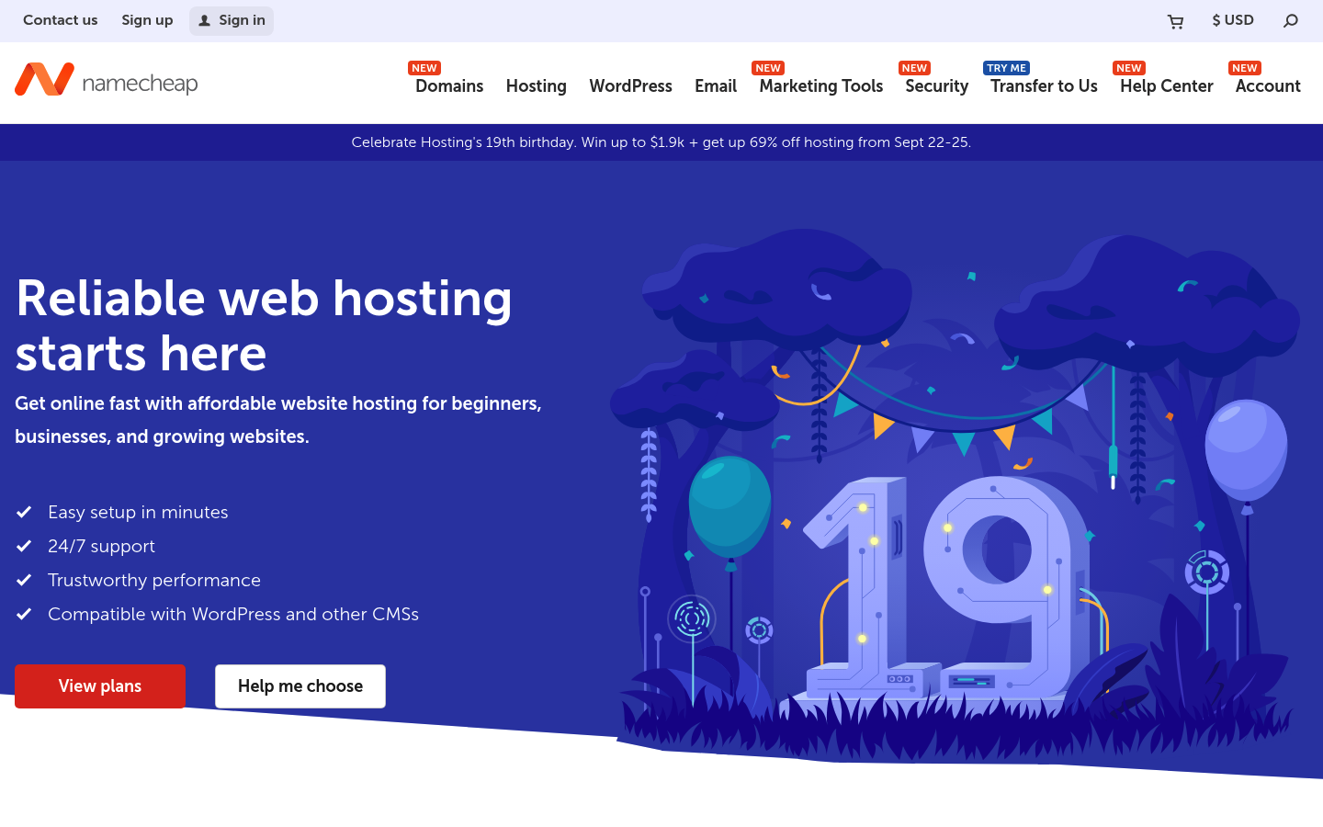
Task: Click the search magnifier icon
Action: tap(1291, 20)
